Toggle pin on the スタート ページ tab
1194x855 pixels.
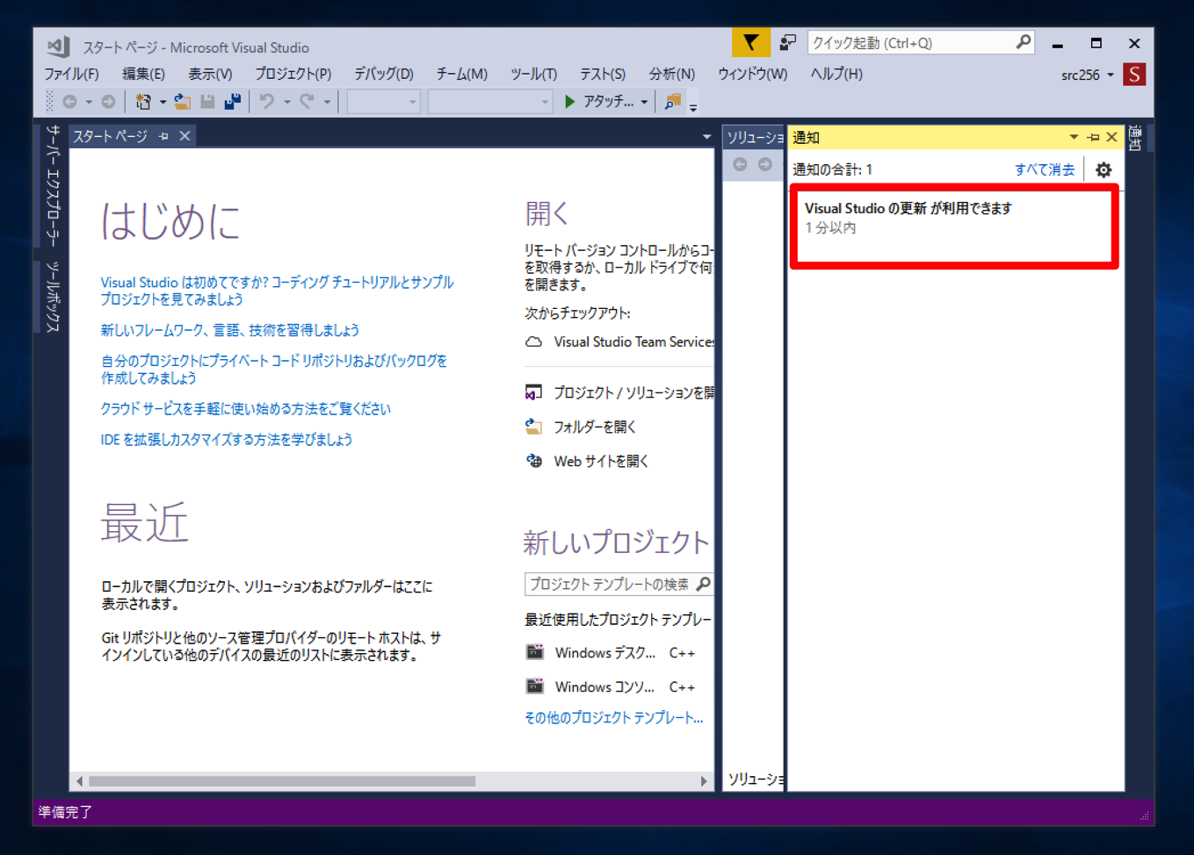click(163, 136)
